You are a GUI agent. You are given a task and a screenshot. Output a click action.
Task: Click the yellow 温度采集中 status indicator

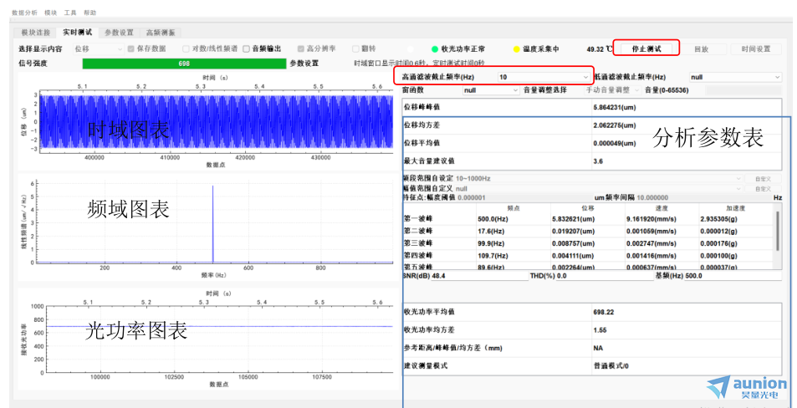coord(517,48)
